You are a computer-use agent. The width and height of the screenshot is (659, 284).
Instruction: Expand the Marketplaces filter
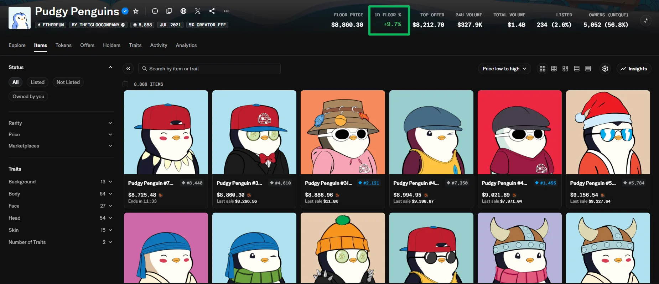pos(61,146)
